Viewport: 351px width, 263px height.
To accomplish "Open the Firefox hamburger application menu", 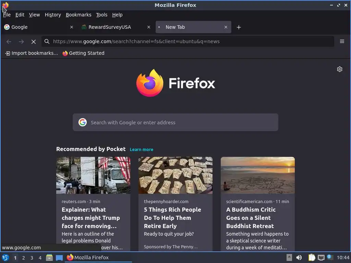I will tap(342, 41).
